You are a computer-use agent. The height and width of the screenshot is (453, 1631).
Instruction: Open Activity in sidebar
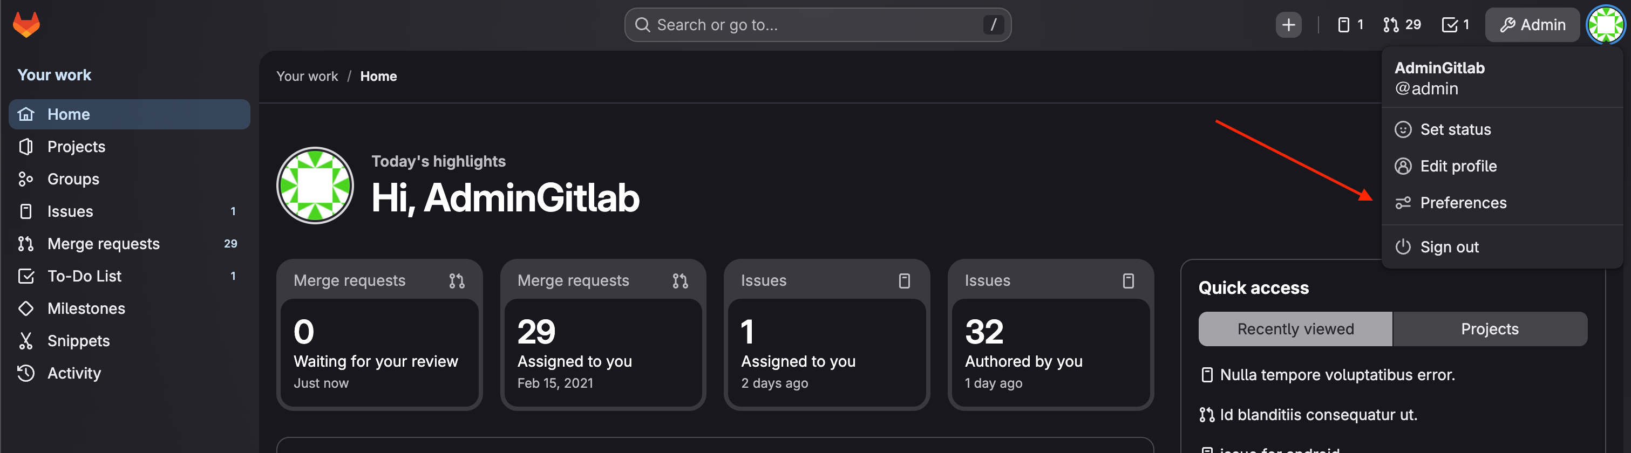130,373
